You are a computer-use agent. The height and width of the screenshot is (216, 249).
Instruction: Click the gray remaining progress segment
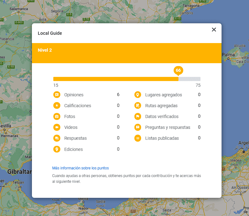click(x=189, y=79)
